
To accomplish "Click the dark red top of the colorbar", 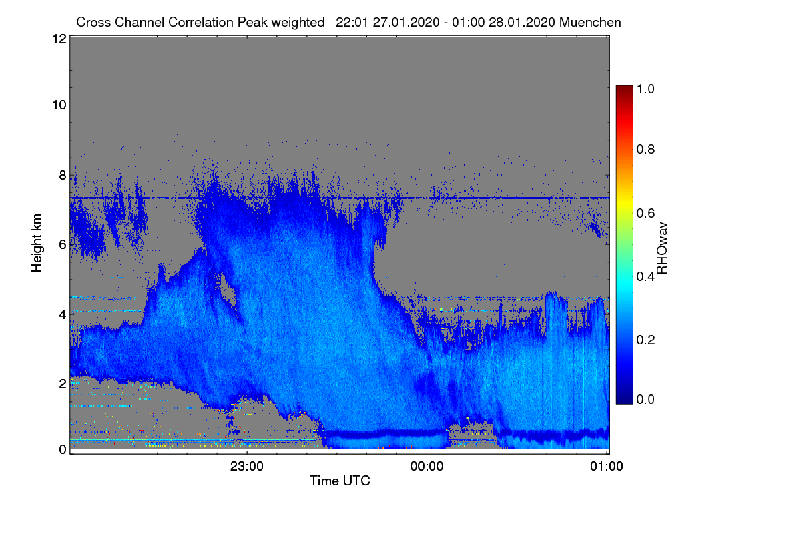I will click(624, 91).
